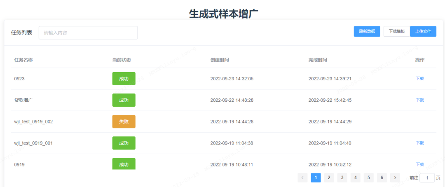Click completion time 2022-09-19 14:44:29
The width and height of the screenshot is (445, 187).
[x=330, y=122]
